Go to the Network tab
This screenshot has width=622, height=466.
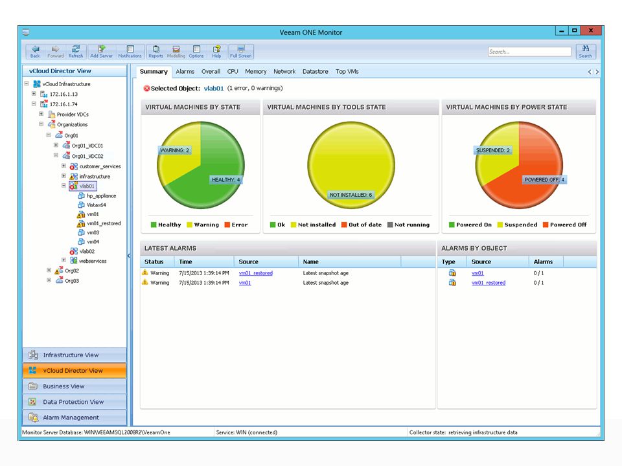click(x=284, y=72)
